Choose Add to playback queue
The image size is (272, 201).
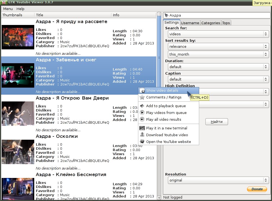(x=169, y=106)
